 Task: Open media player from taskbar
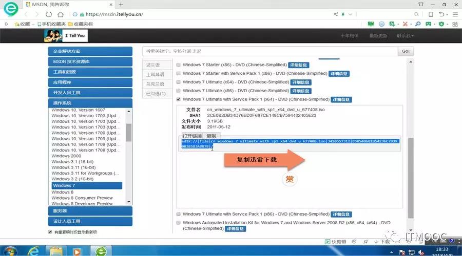[x=77, y=251]
